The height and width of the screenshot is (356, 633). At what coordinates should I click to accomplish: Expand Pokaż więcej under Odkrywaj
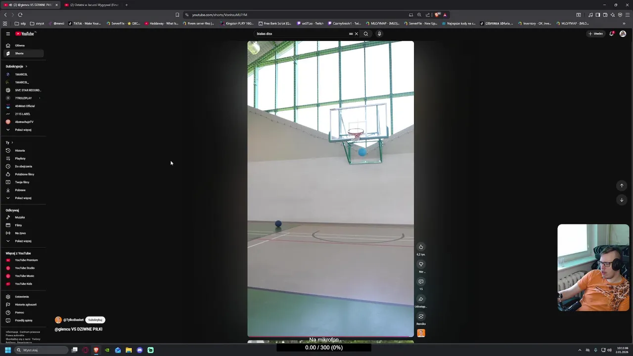[23, 241]
